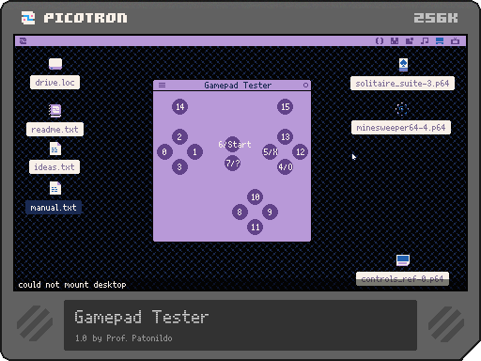Click gamepad button 14 indicator

coord(179,107)
